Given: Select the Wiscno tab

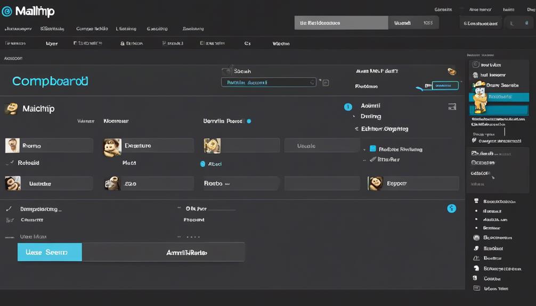Looking at the screenshot, I should tap(281, 44).
